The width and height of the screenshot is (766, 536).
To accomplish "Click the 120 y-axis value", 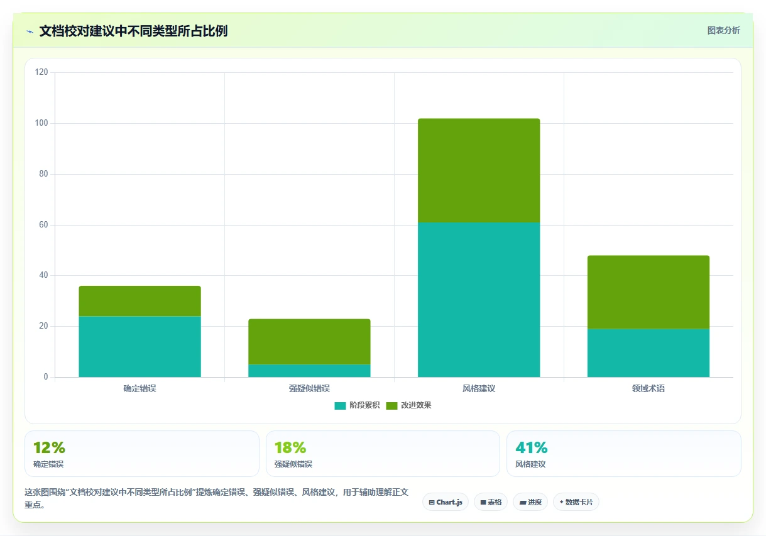I will [41, 72].
